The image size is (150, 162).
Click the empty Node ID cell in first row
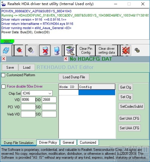tap(68, 92)
